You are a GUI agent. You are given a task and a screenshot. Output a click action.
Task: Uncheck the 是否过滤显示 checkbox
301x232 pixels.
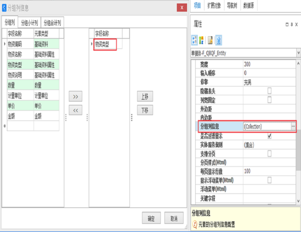[270, 135]
